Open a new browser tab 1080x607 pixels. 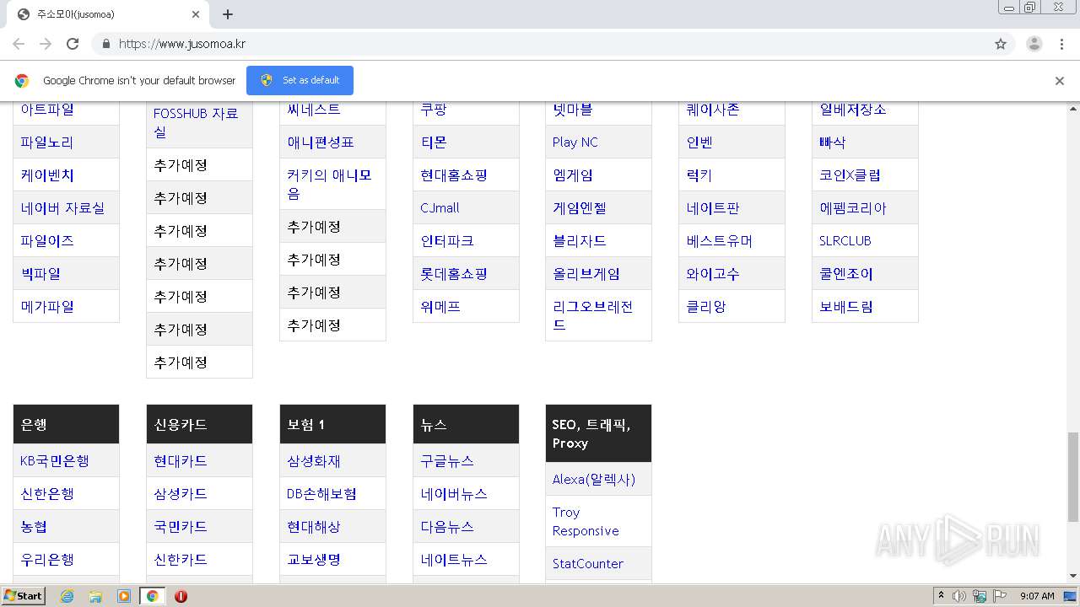click(228, 14)
